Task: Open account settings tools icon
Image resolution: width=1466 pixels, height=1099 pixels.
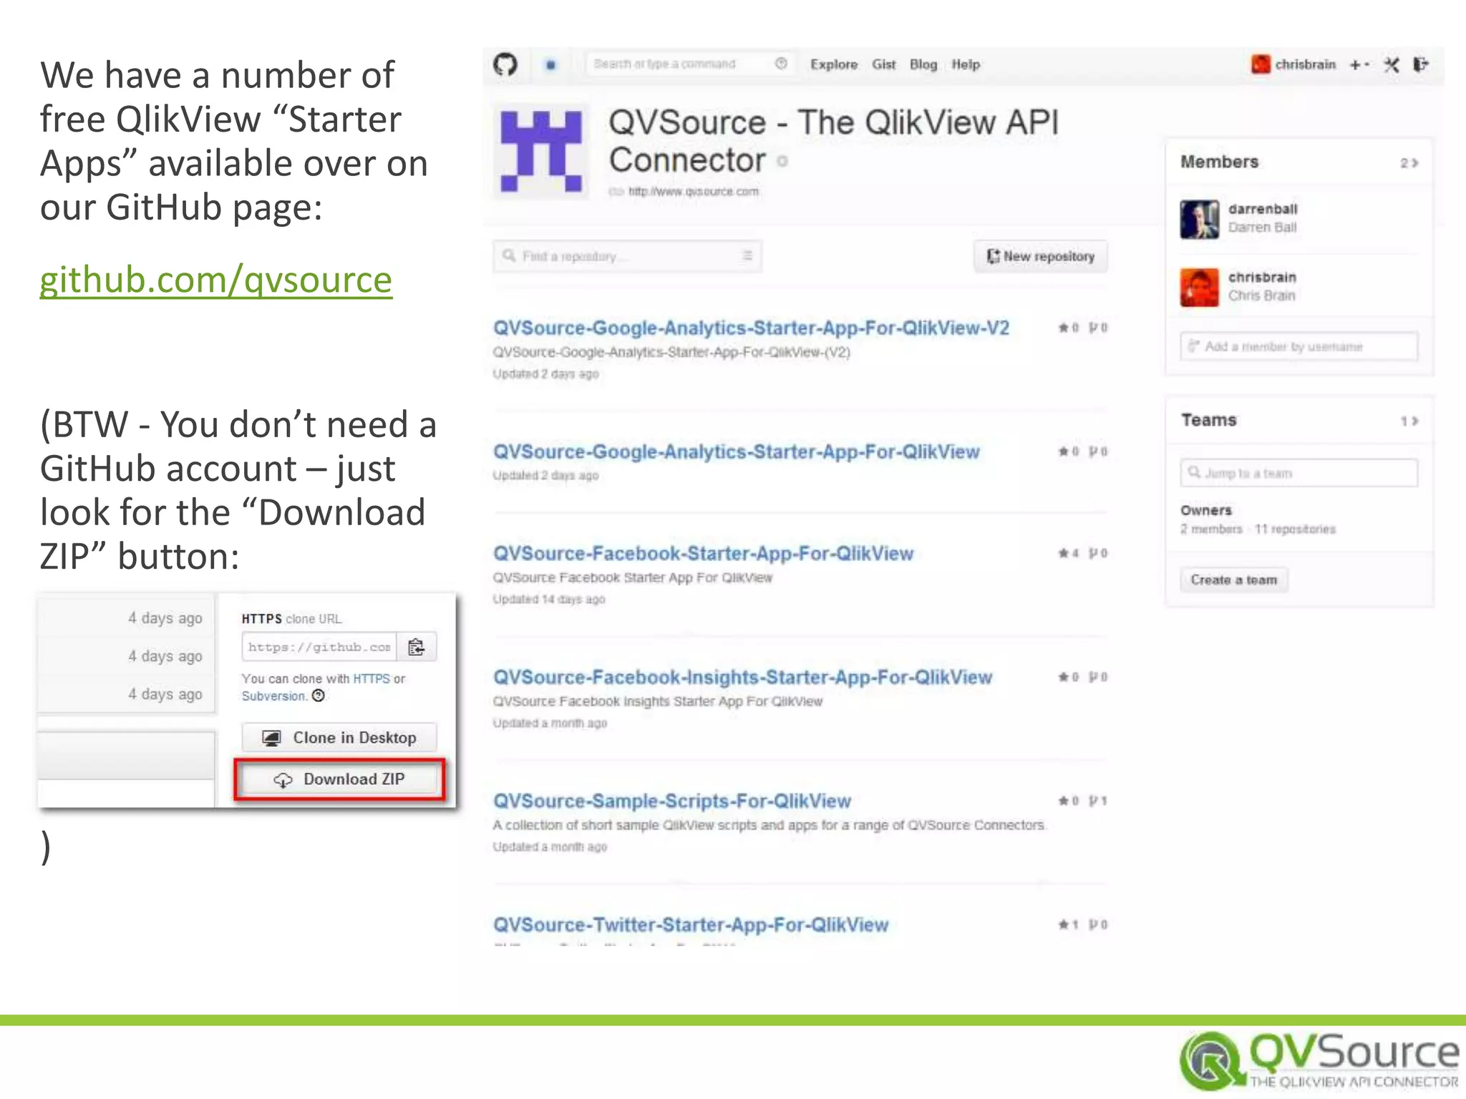Action: [1391, 65]
